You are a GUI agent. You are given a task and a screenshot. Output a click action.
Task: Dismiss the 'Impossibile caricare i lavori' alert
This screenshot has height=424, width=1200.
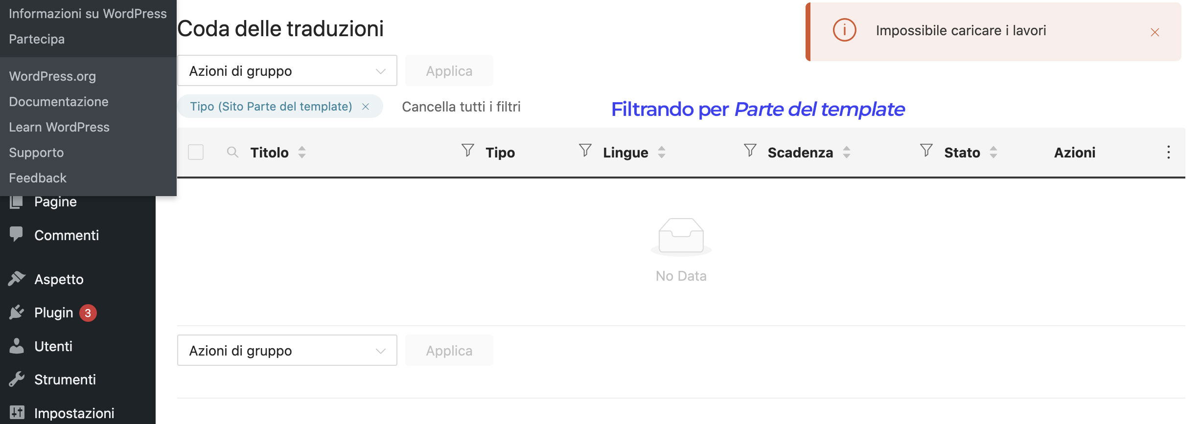coord(1155,32)
